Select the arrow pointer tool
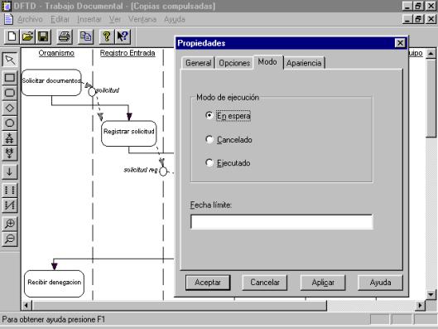Image resolution: width=438 pixels, height=329 pixels. click(10, 60)
